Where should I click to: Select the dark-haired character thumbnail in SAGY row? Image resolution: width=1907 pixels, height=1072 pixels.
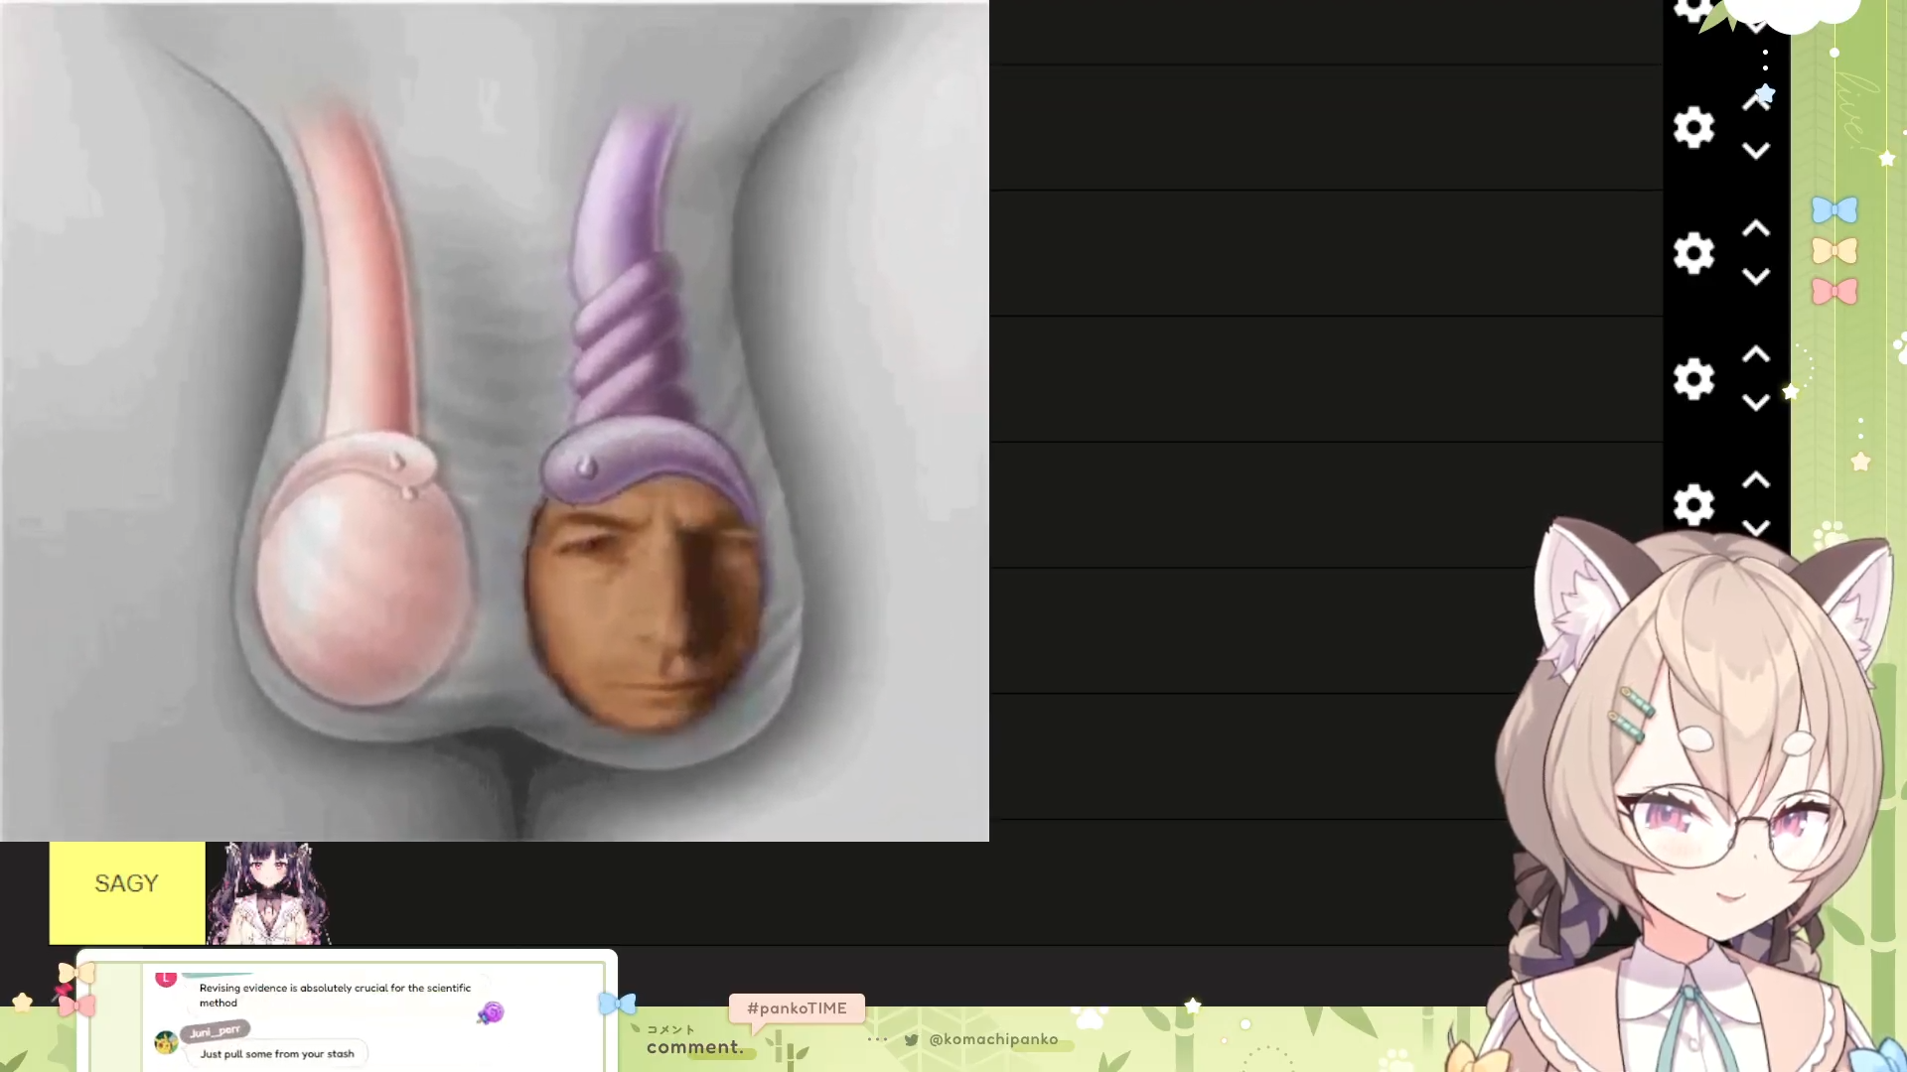tap(268, 893)
